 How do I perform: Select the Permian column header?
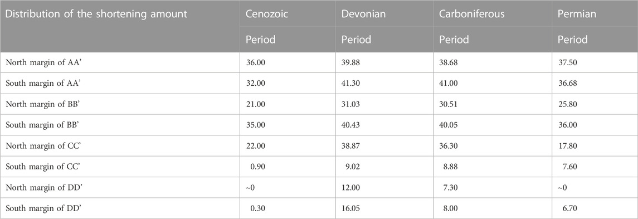[x=577, y=13]
